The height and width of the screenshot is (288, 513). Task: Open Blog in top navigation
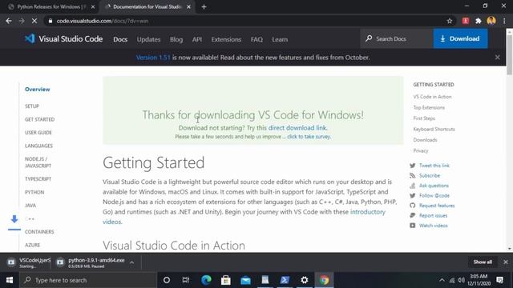(x=176, y=39)
